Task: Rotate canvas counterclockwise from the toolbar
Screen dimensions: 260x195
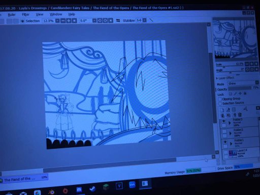Action: coord(100,21)
